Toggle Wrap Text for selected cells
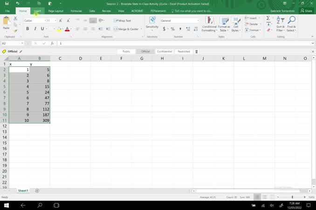This screenshot has height=210, width=316. [124, 20]
